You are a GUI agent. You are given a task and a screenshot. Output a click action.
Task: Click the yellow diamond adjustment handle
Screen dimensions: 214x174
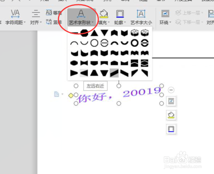coord(71,96)
